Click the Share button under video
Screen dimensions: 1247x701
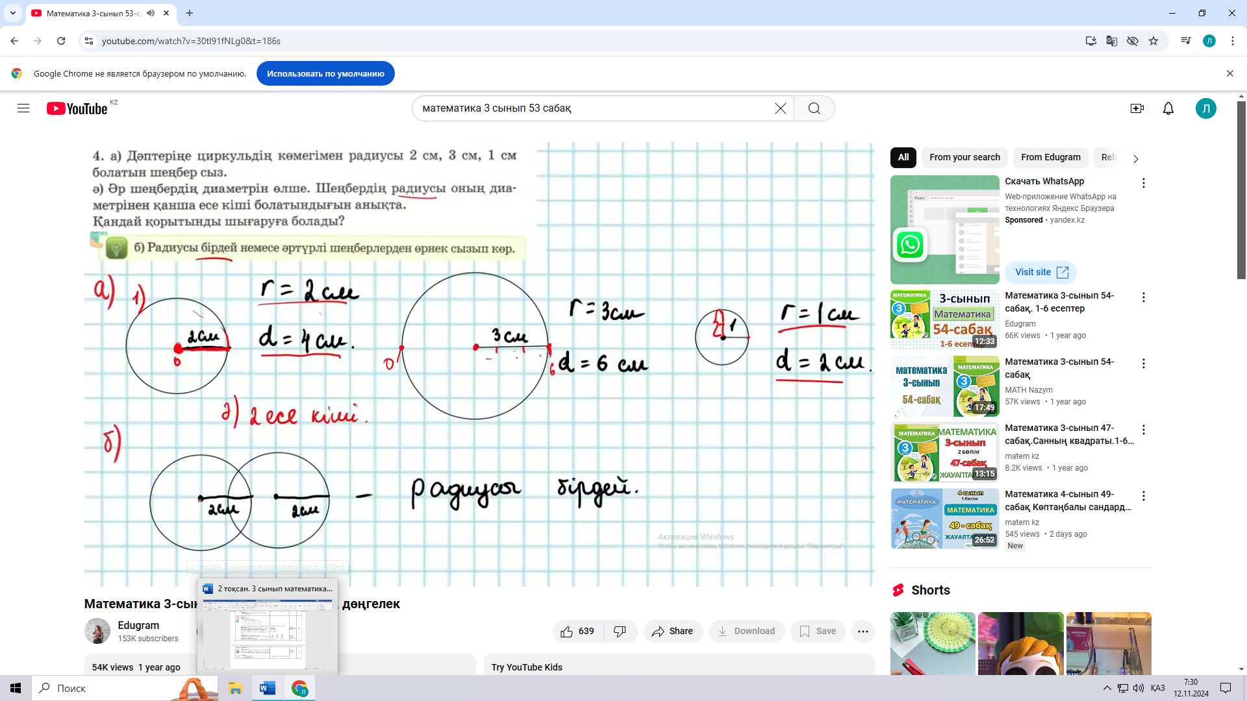(673, 631)
